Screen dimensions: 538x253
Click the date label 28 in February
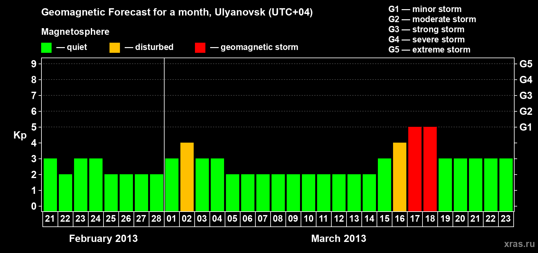156,219
